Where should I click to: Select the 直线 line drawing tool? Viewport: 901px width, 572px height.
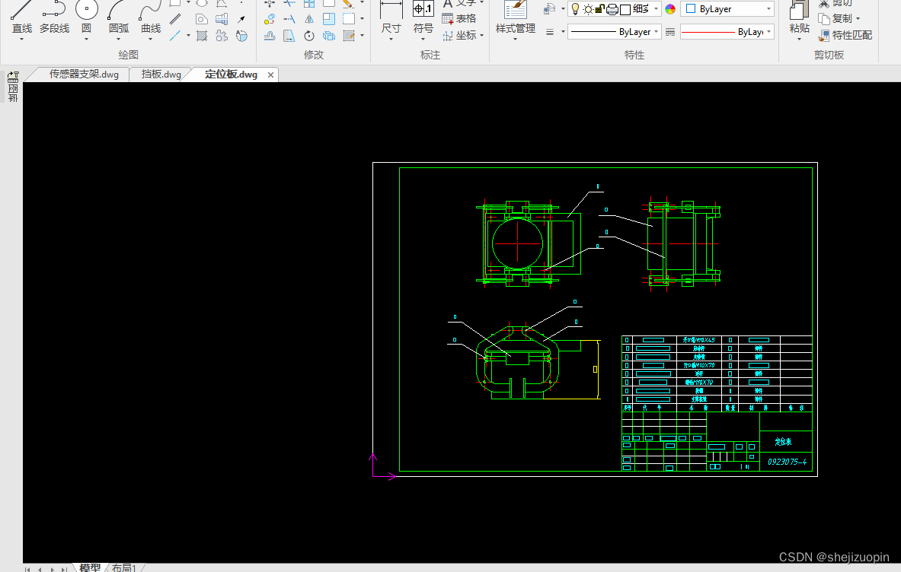pos(22,17)
